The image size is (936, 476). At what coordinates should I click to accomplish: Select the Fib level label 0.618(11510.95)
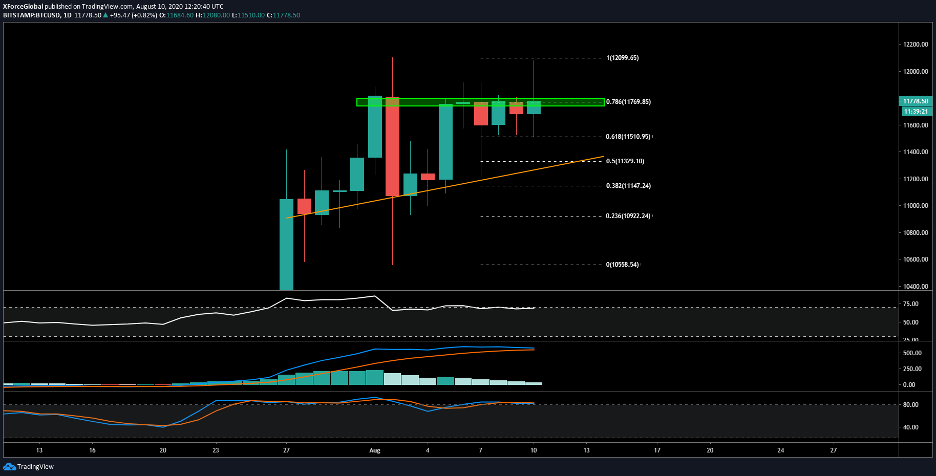point(628,137)
